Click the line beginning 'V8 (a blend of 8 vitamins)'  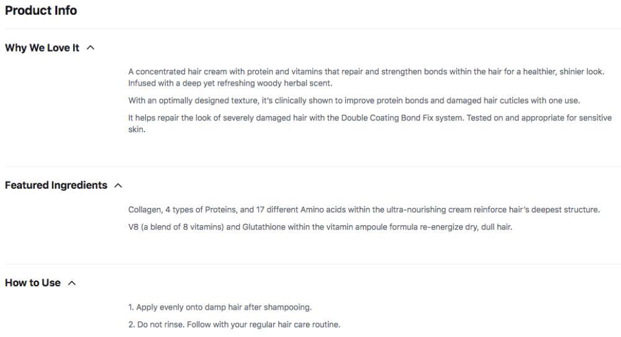(320, 227)
